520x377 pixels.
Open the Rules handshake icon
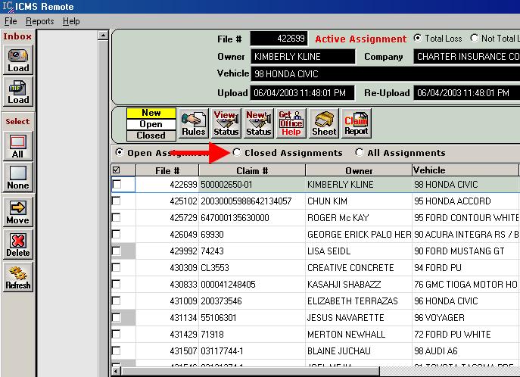[x=194, y=123]
